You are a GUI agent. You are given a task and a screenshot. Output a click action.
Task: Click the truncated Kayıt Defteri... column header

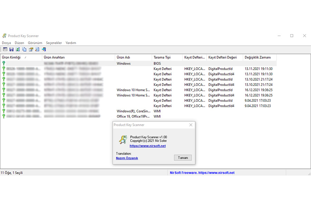click(195, 58)
